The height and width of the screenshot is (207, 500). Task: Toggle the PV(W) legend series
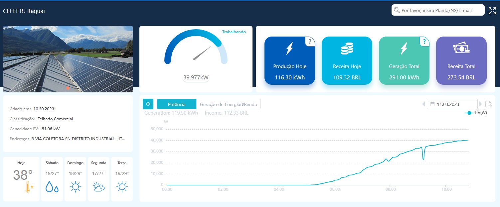(476, 113)
